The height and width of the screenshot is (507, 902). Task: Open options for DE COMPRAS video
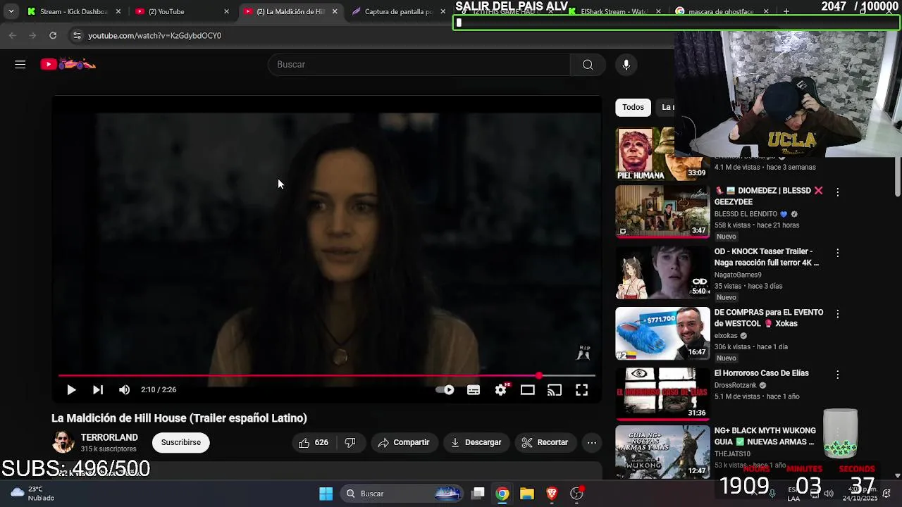coord(837,313)
